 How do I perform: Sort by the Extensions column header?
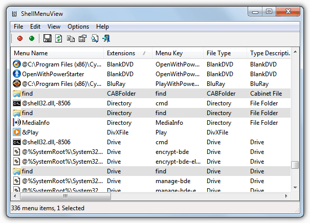coord(128,53)
